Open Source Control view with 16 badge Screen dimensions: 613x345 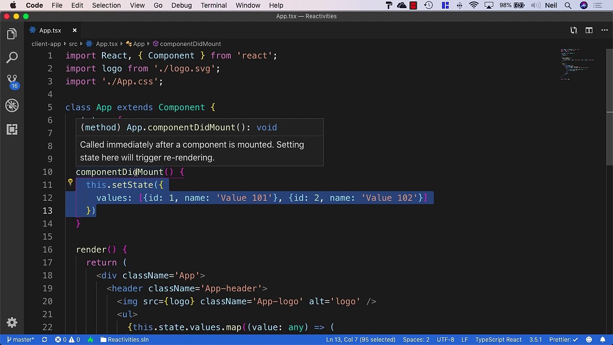(12, 81)
